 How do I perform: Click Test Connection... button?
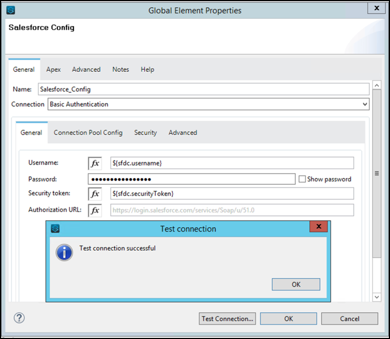[x=227, y=318]
